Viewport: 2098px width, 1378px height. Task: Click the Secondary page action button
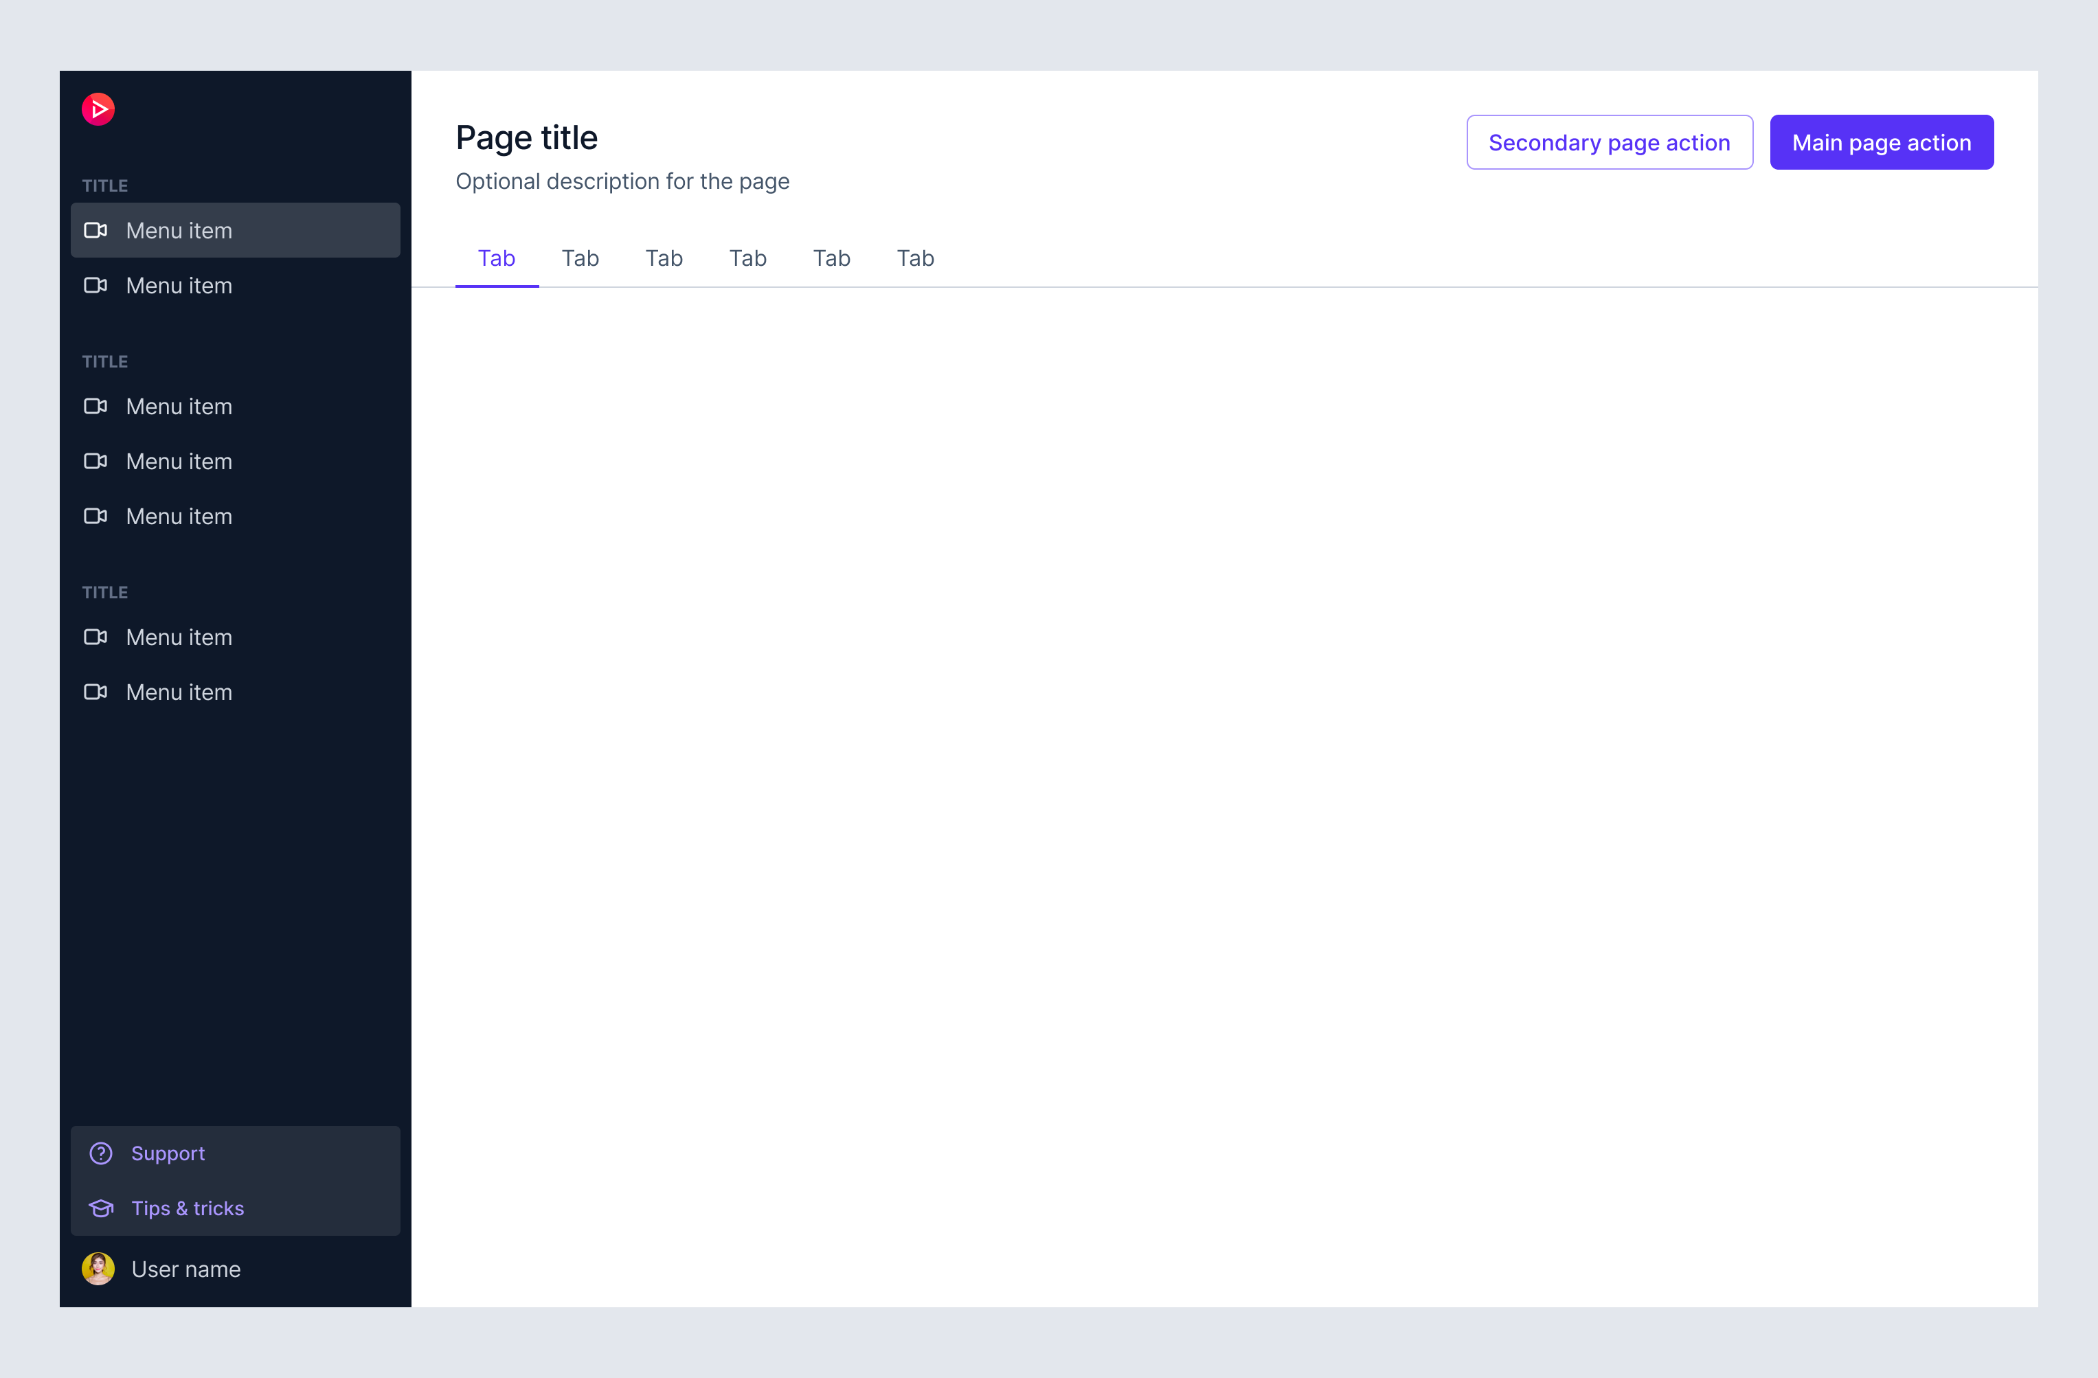pyautogui.click(x=1610, y=142)
